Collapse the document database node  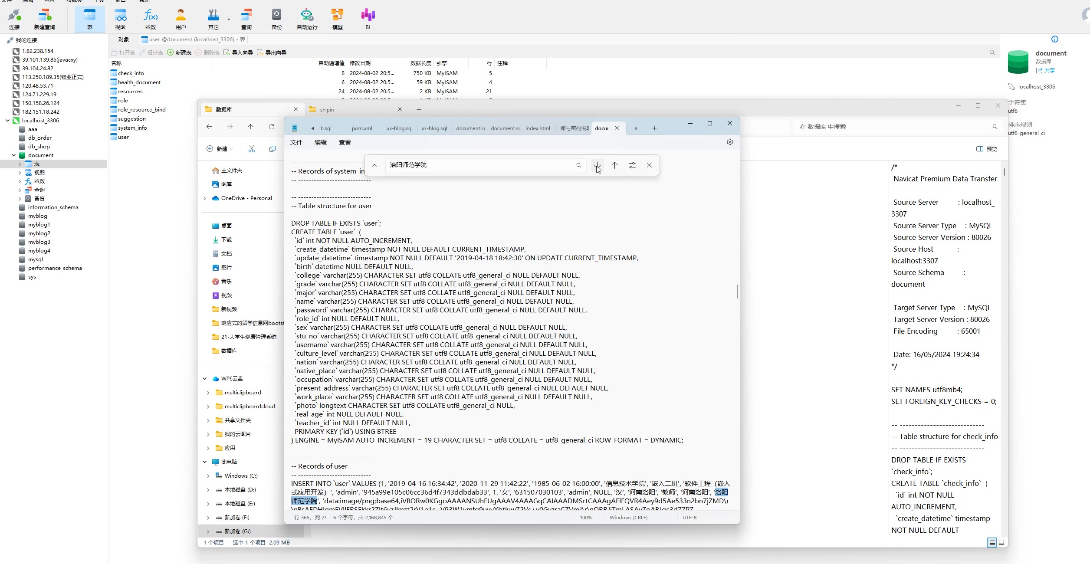(x=13, y=155)
